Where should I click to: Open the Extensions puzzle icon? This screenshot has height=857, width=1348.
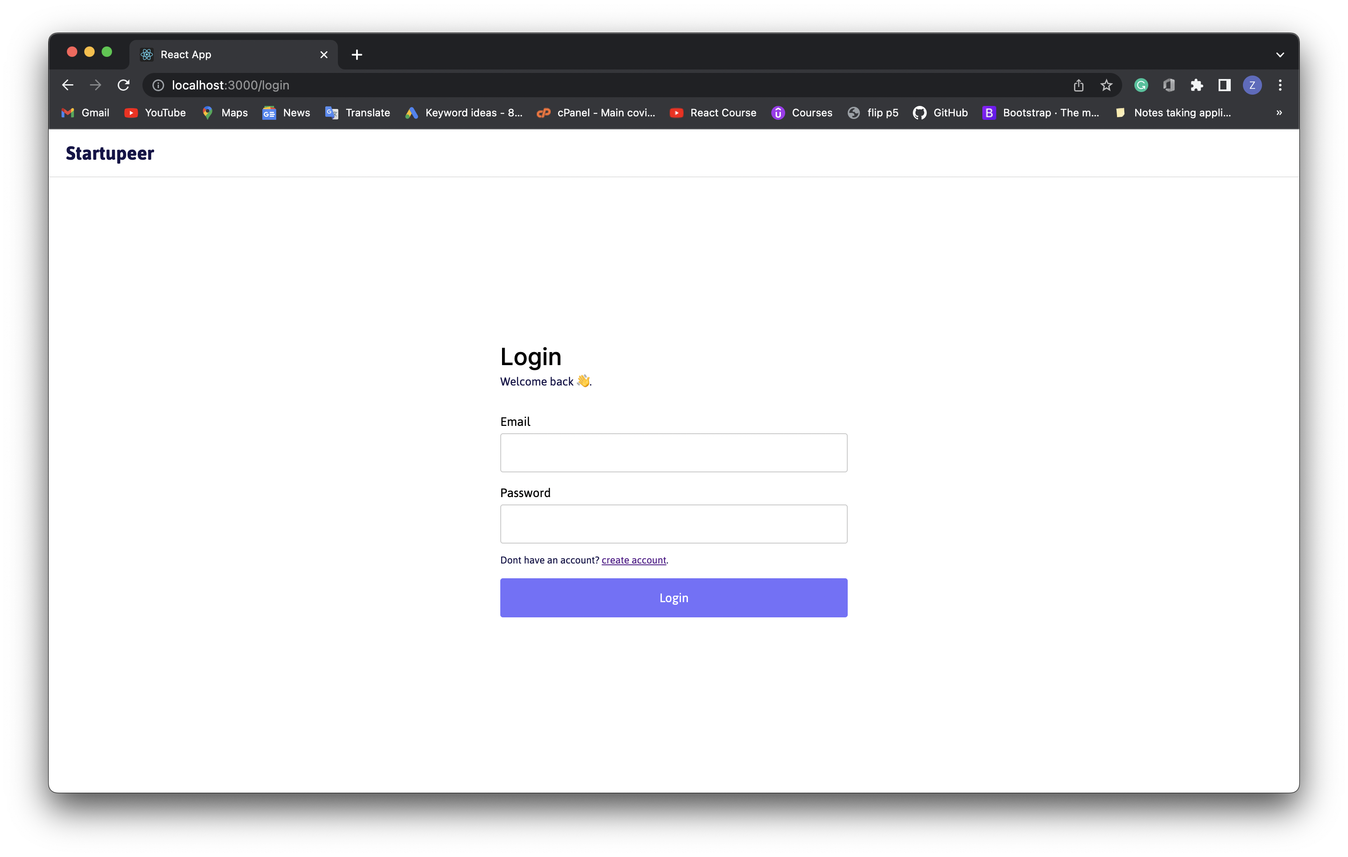[1197, 85]
